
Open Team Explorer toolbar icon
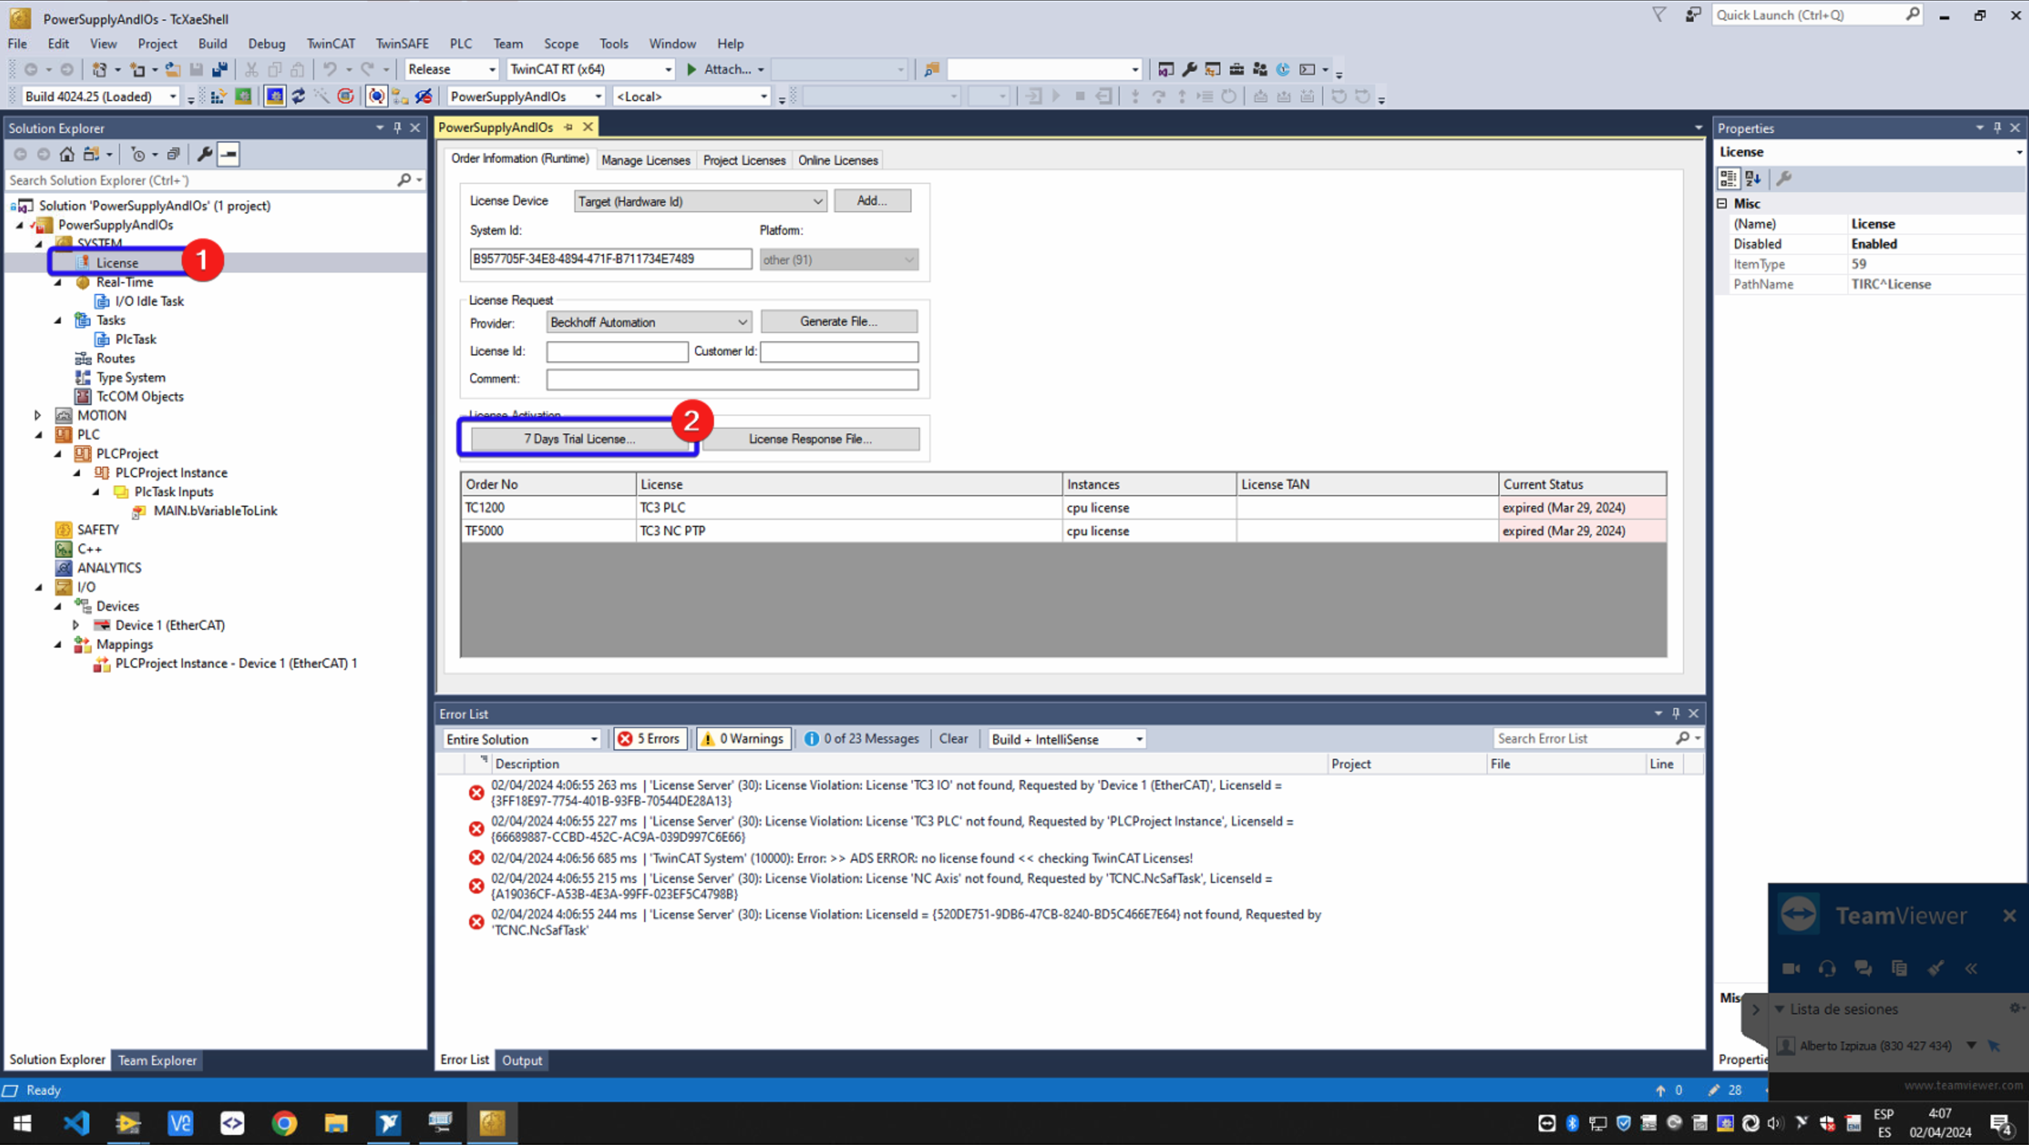coord(1260,69)
